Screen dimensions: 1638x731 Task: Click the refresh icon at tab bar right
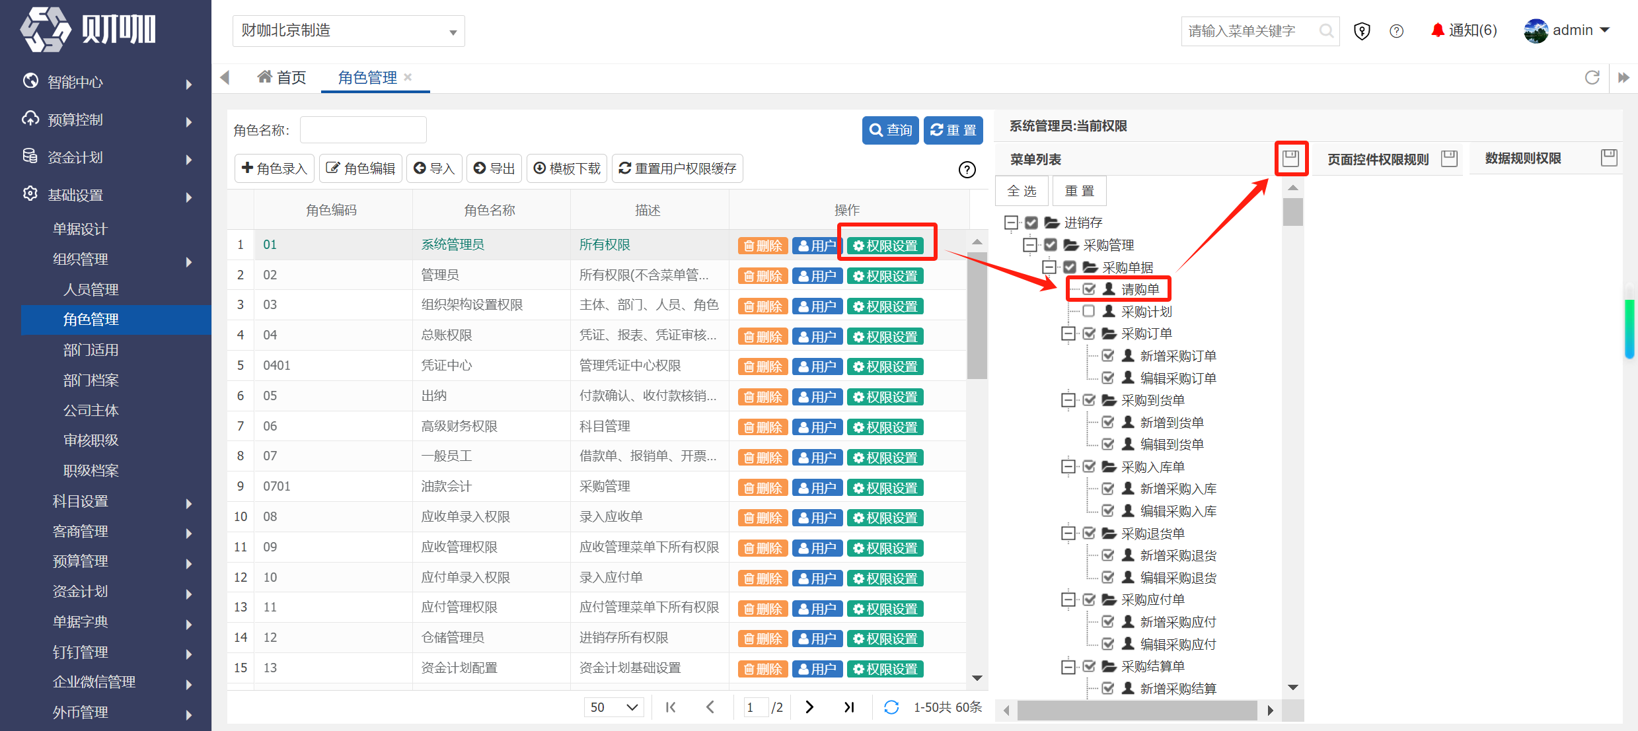click(x=1592, y=78)
